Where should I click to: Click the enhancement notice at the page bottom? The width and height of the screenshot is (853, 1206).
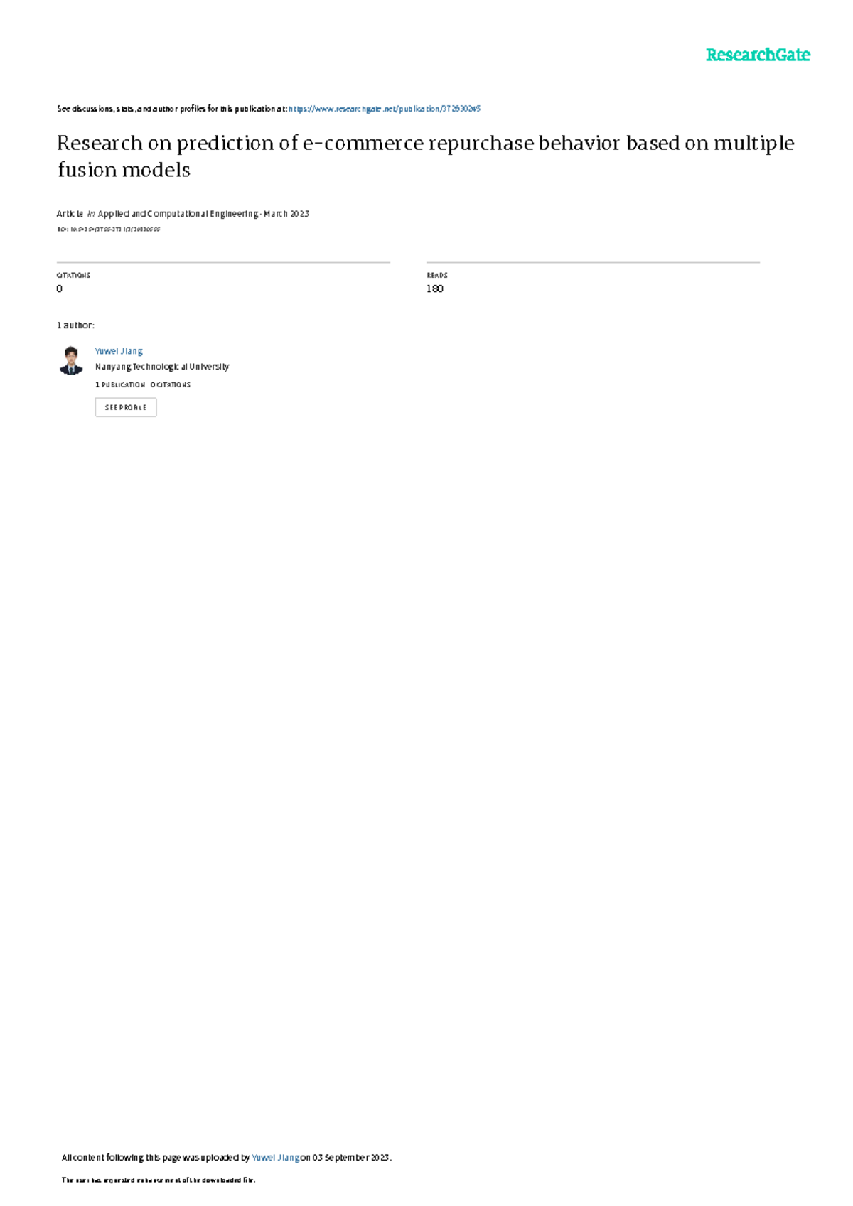coord(159,1180)
